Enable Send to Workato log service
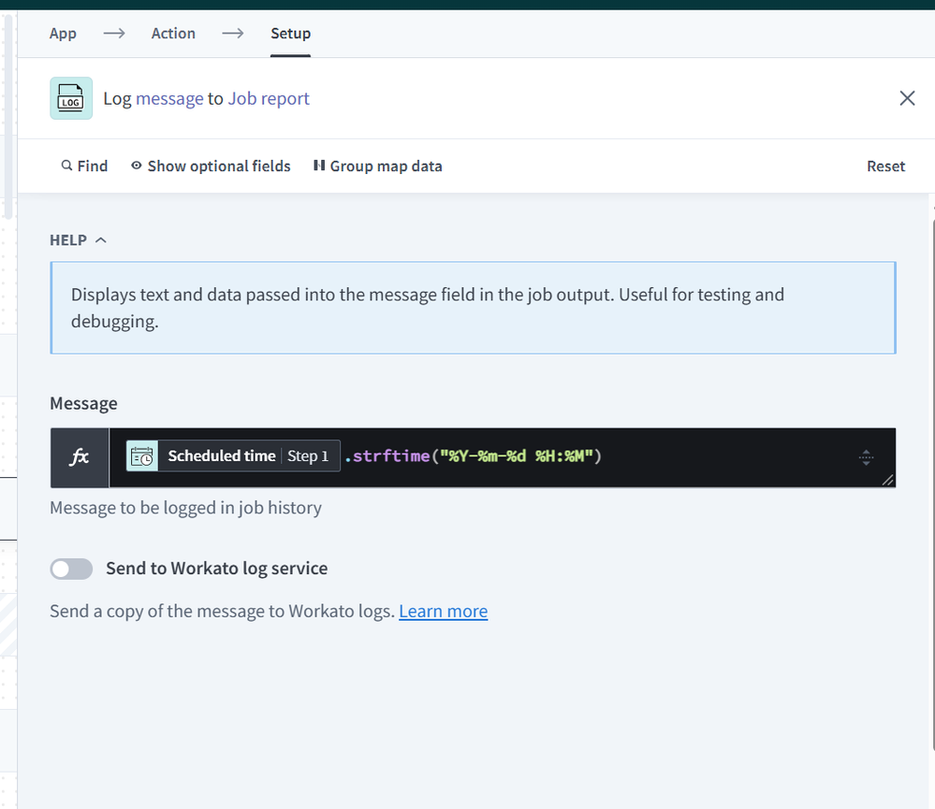The width and height of the screenshot is (935, 809). coord(71,569)
